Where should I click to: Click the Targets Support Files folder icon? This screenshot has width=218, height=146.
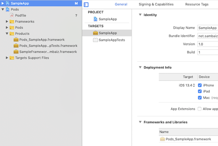coord(12,58)
